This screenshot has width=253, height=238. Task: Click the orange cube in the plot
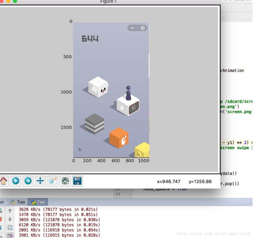pyautogui.click(x=119, y=138)
